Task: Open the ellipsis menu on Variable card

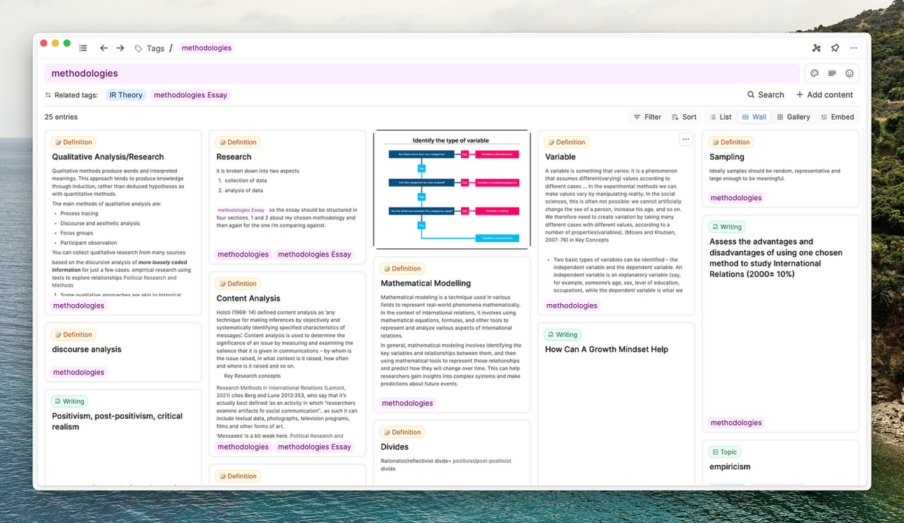Action: tap(686, 140)
